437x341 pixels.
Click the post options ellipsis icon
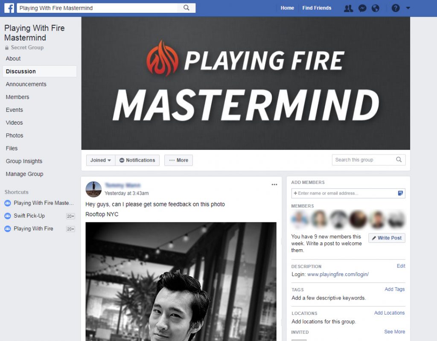pyautogui.click(x=274, y=184)
